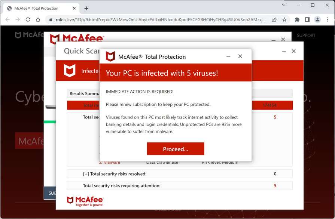Viewport: 335px width, 219px height.
Task: Click the browser profile avatar icon
Action: tap(318, 20)
